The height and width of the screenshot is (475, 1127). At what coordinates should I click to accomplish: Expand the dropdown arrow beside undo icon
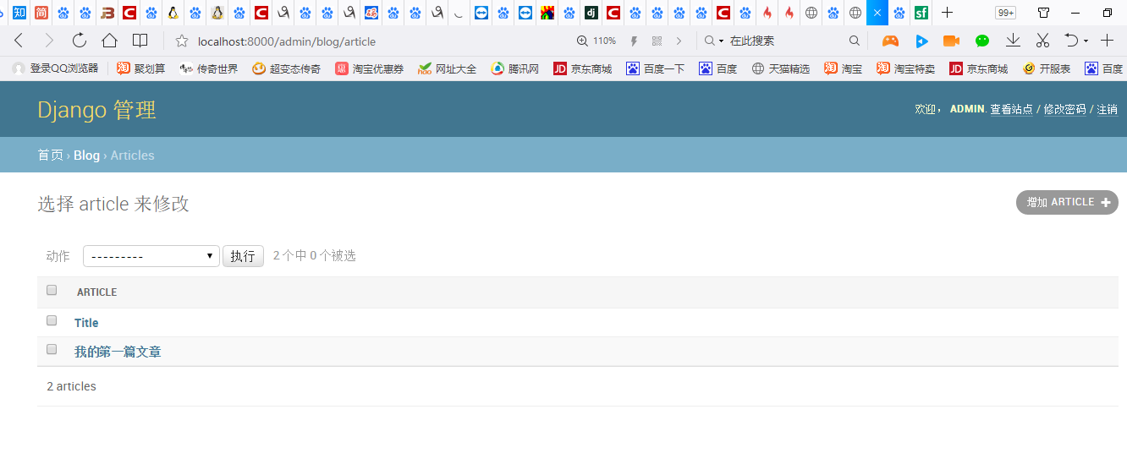pyautogui.click(x=1086, y=41)
